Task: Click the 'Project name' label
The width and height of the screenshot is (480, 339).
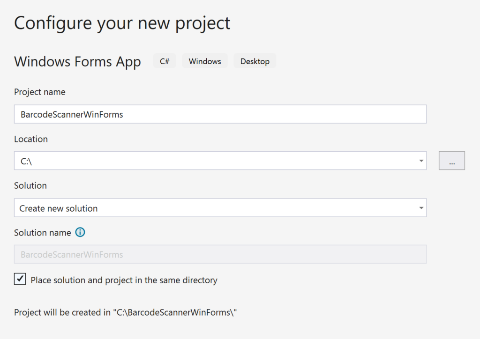Action: tap(40, 92)
